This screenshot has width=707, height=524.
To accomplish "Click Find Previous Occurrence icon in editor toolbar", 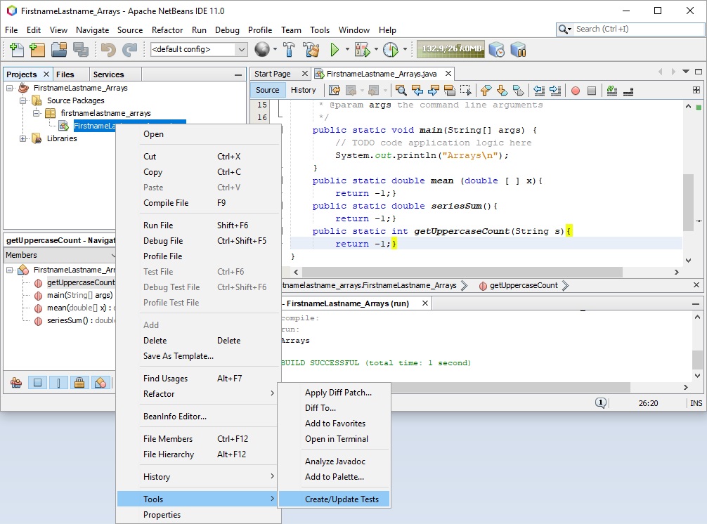I will tap(417, 91).
